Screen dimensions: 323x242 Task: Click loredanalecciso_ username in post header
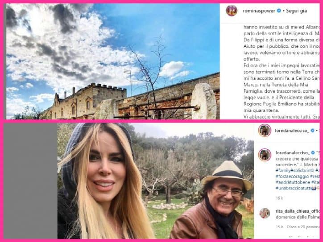point(292,131)
